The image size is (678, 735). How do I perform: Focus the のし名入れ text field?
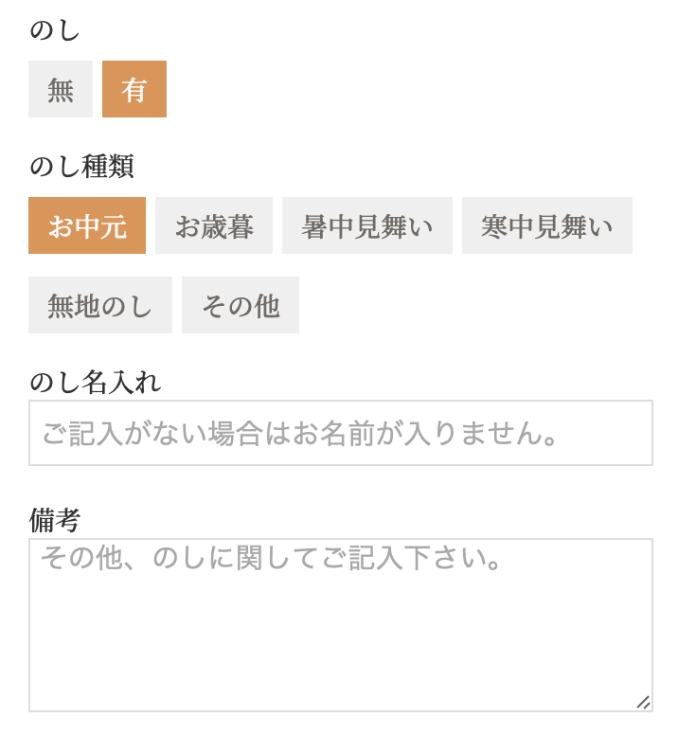tap(341, 433)
